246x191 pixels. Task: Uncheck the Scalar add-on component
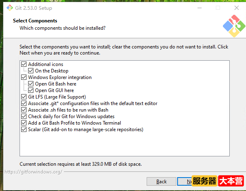(24, 130)
